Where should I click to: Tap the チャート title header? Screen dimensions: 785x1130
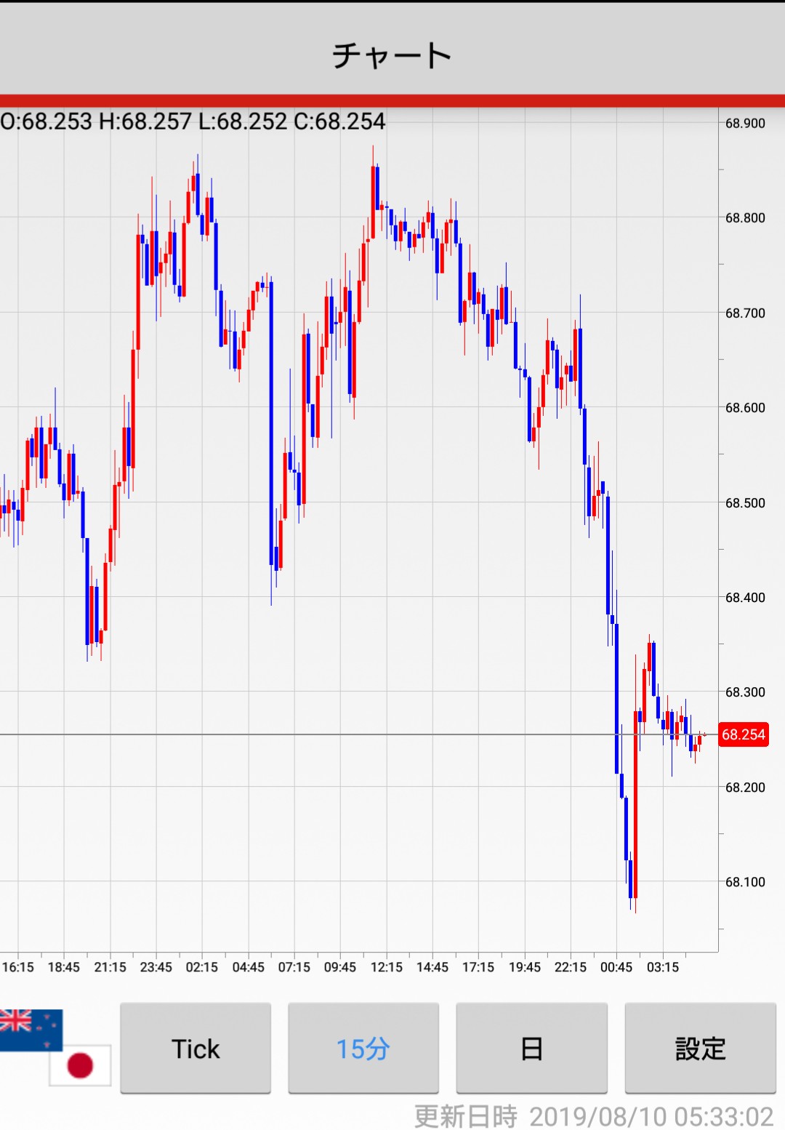click(x=392, y=55)
